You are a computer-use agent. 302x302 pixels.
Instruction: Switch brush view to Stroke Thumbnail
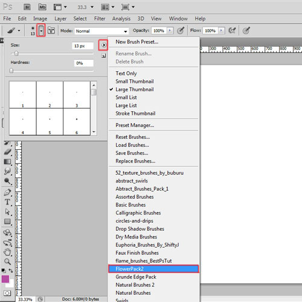tap(135, 114)
